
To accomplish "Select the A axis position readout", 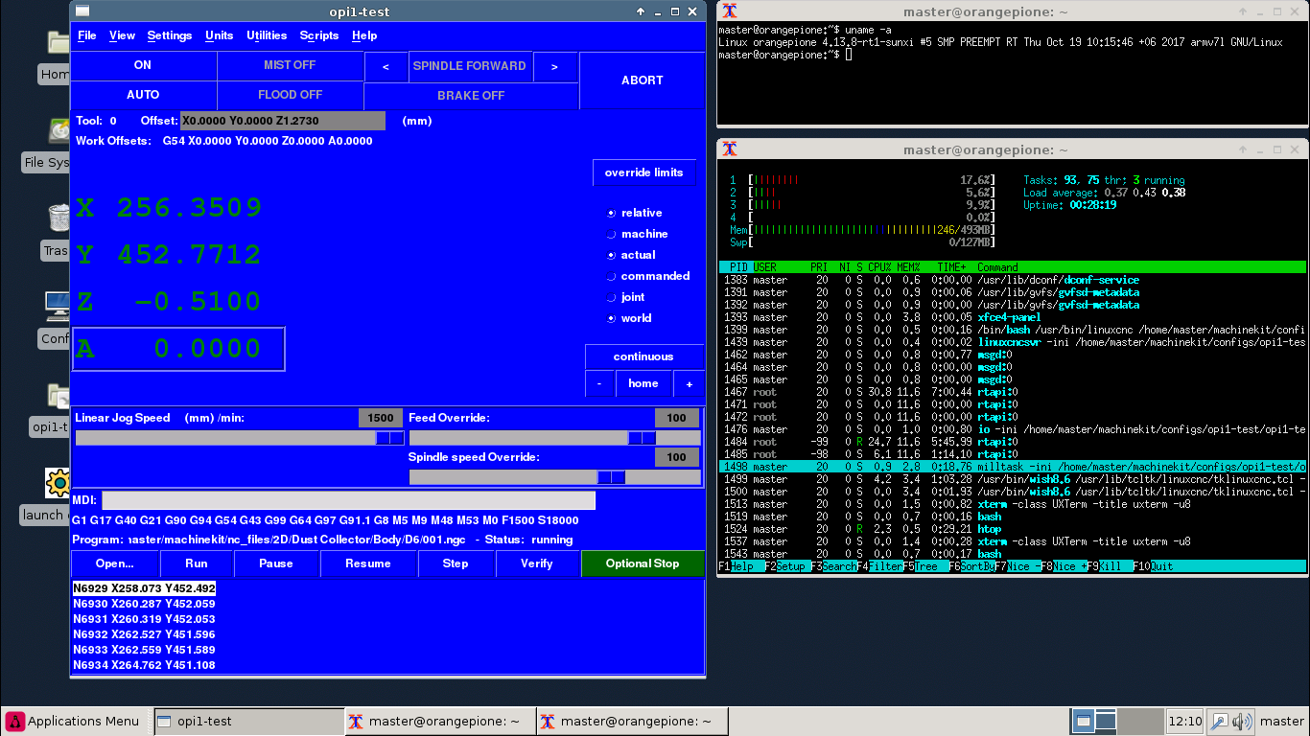I will pyautogui.click(x=178, y=349).
